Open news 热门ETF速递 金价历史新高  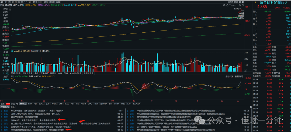[x=37, y=110]
